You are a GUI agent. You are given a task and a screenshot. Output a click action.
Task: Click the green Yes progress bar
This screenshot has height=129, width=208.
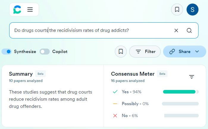point(179,92)
